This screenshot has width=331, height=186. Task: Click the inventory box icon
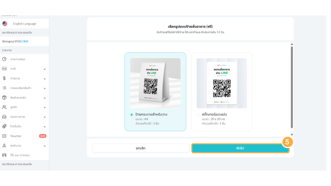pos(4,97)
